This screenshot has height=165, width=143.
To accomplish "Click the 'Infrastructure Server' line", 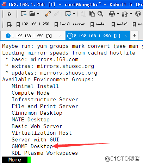I will 45,100.
